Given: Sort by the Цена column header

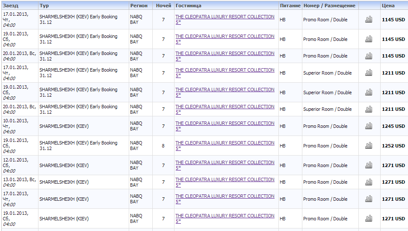Looking at the screenshot, I should (x=388, y=6).
